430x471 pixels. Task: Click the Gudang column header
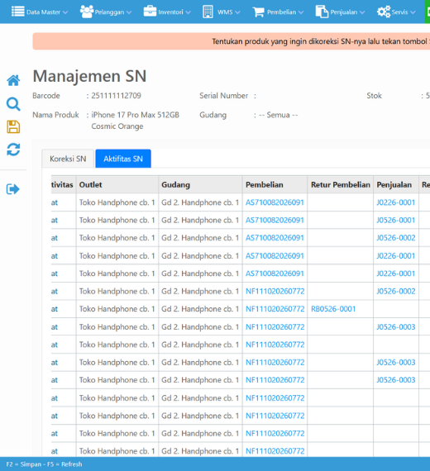[x=175, y=185]
